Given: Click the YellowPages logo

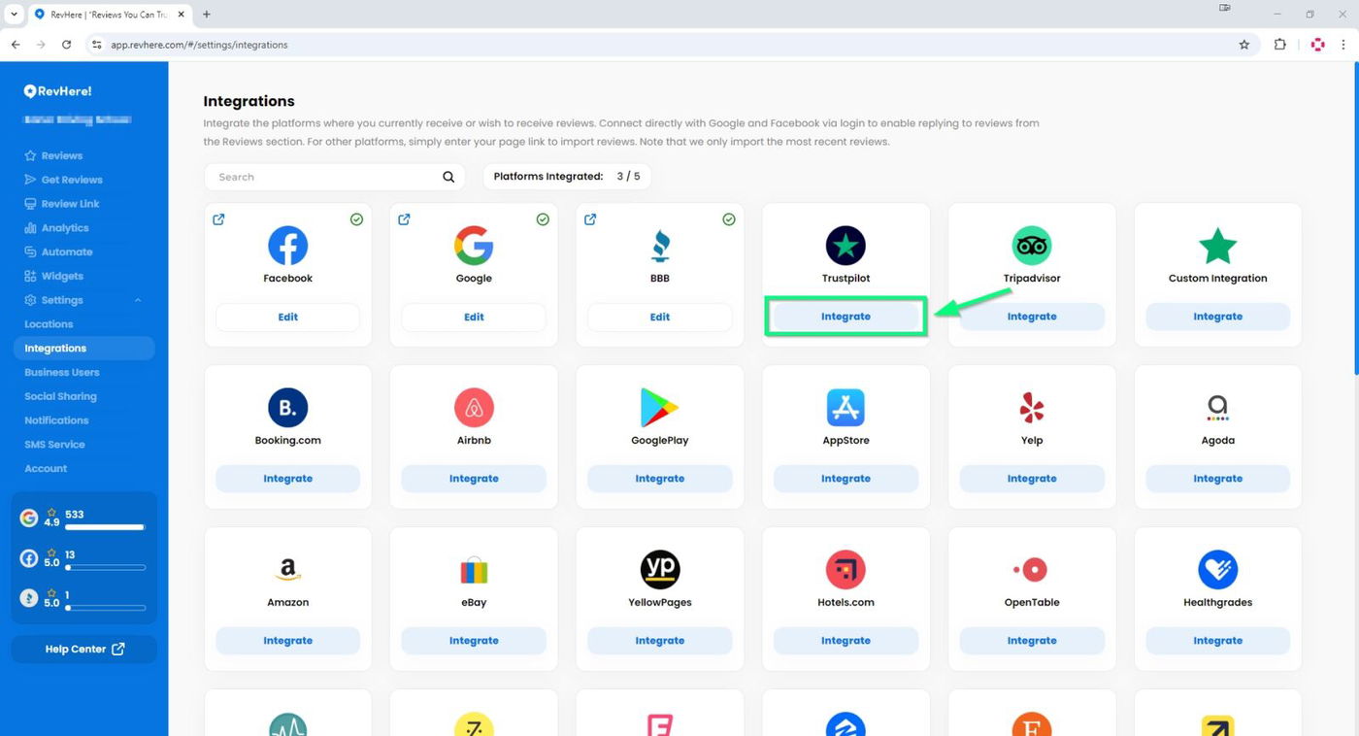Looking at the screenshot, I should (660, 570).
